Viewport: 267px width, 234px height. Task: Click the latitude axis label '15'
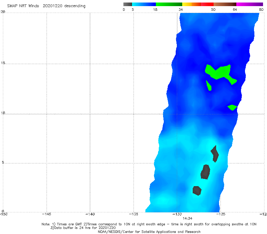(3, 63)
